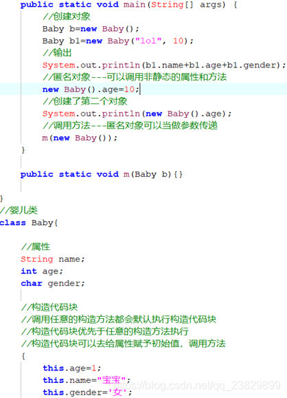Click 'System.out.println(new Baby().age);' line

tap(137, 114)
